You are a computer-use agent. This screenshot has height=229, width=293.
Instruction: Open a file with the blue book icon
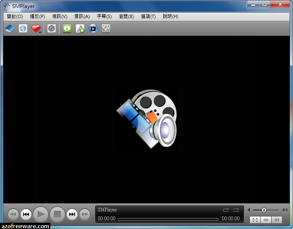[x=10, y=28]
